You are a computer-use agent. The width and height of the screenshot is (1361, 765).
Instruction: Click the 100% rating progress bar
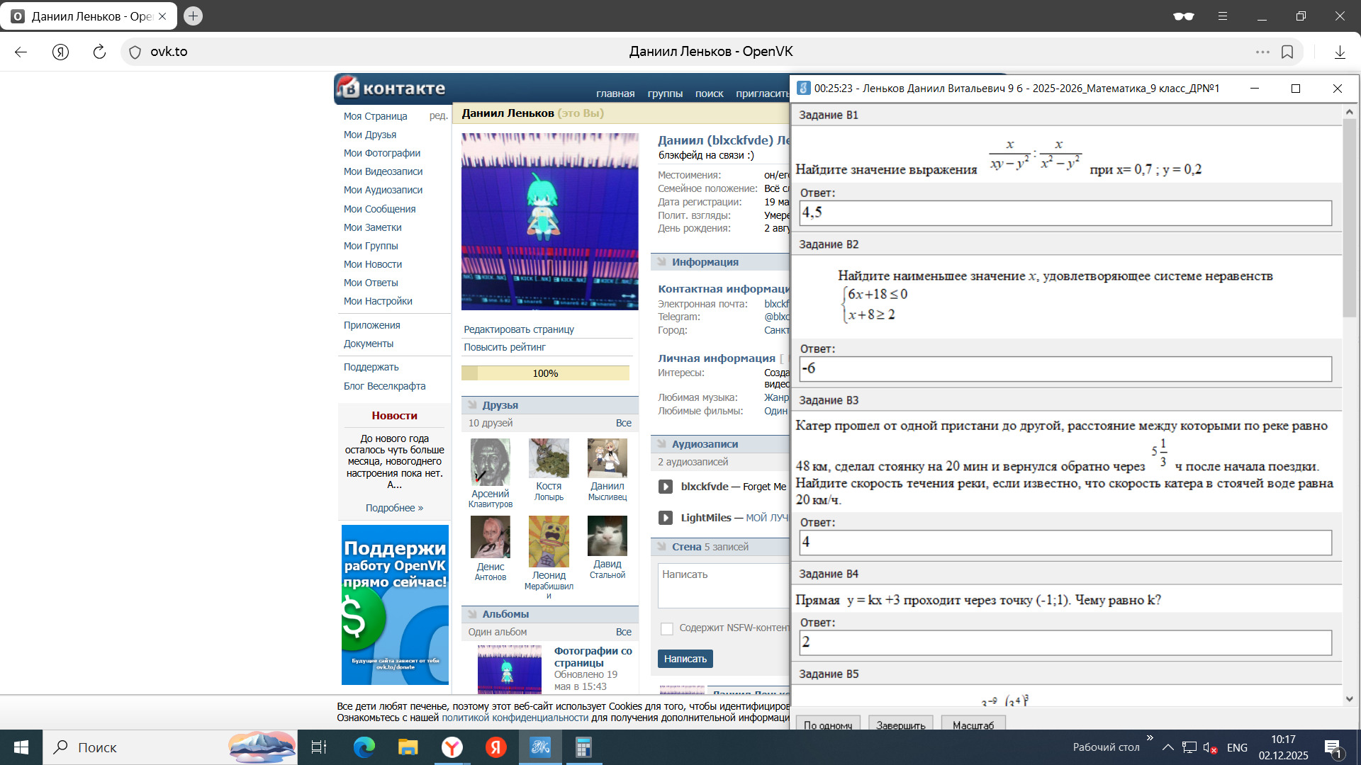[x=545, y=373]
